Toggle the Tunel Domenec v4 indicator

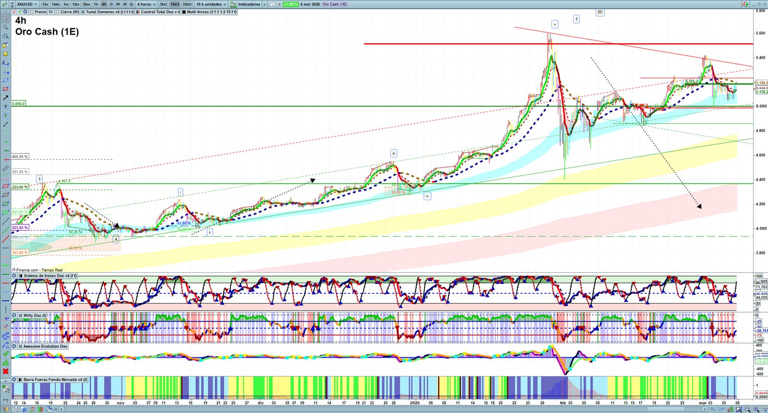tap(83, 12)
